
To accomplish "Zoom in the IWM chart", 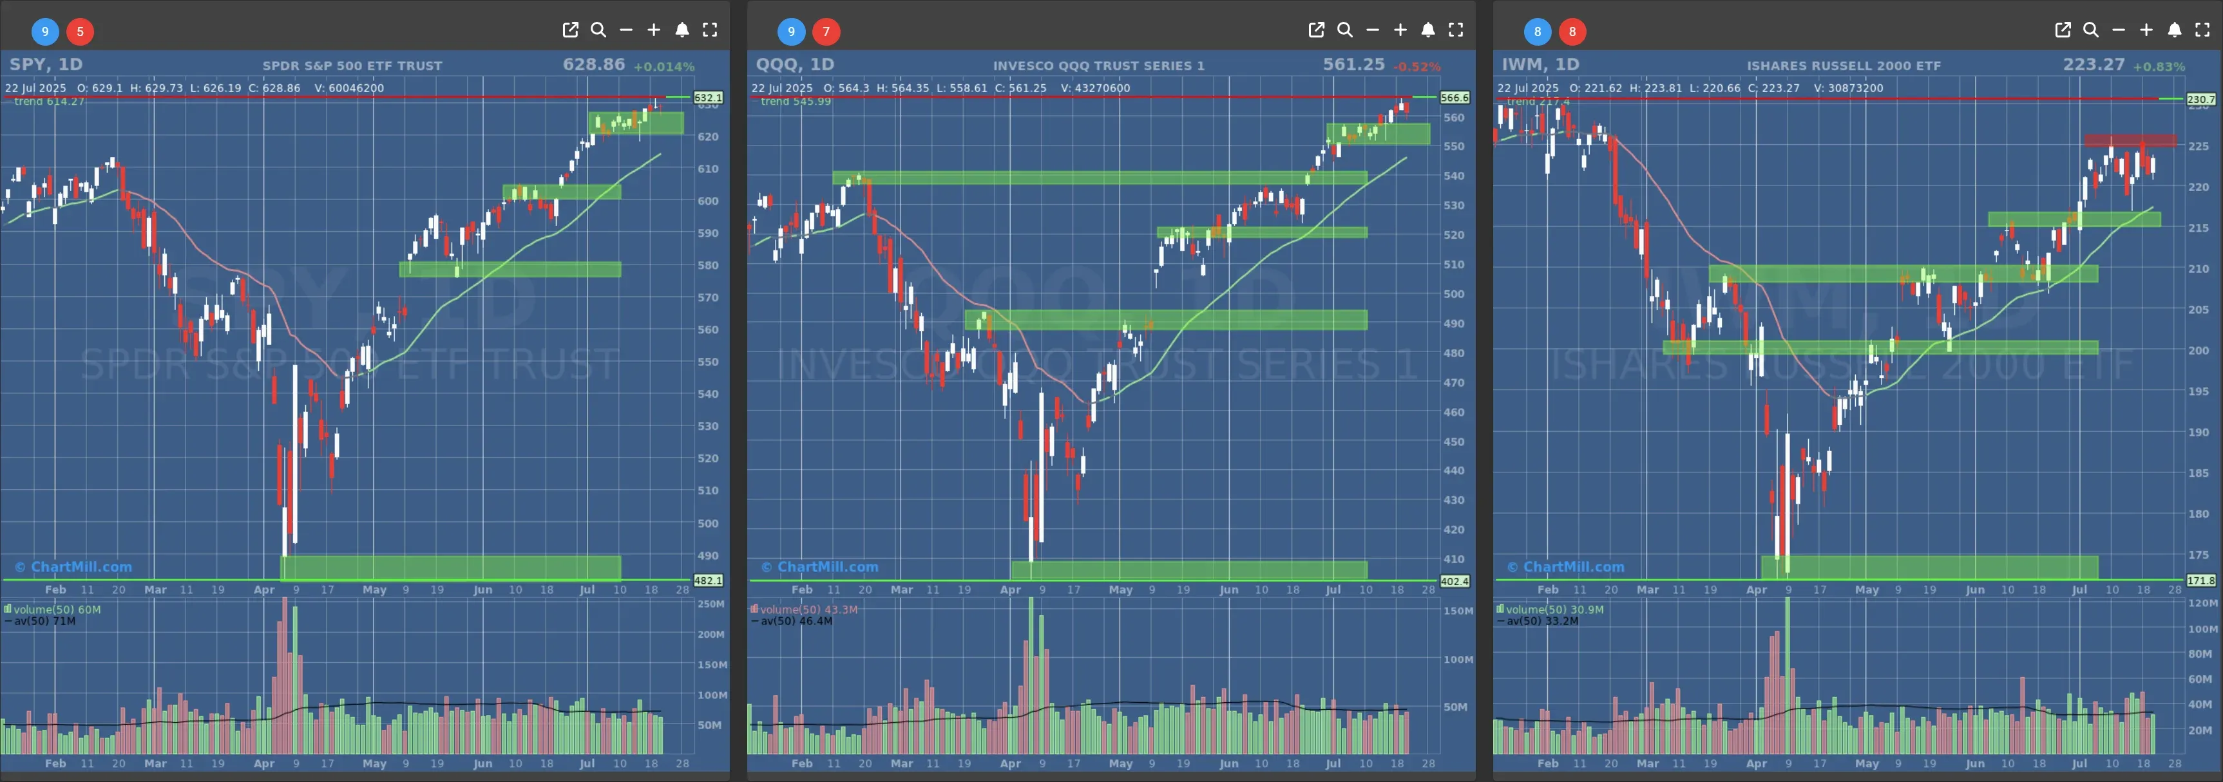I will click(x=2146, y=30).
